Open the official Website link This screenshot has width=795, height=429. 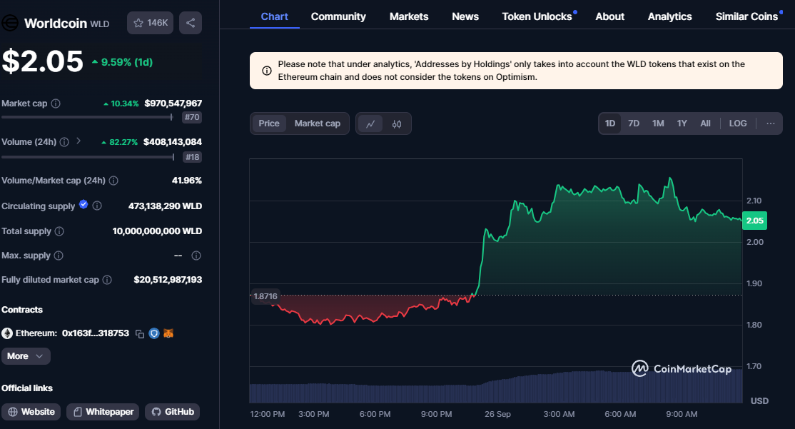point(31,412)
